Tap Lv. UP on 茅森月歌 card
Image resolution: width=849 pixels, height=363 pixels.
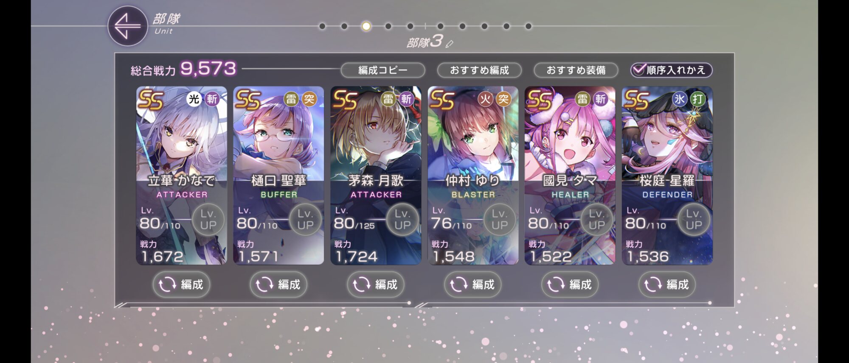point(402,219)
